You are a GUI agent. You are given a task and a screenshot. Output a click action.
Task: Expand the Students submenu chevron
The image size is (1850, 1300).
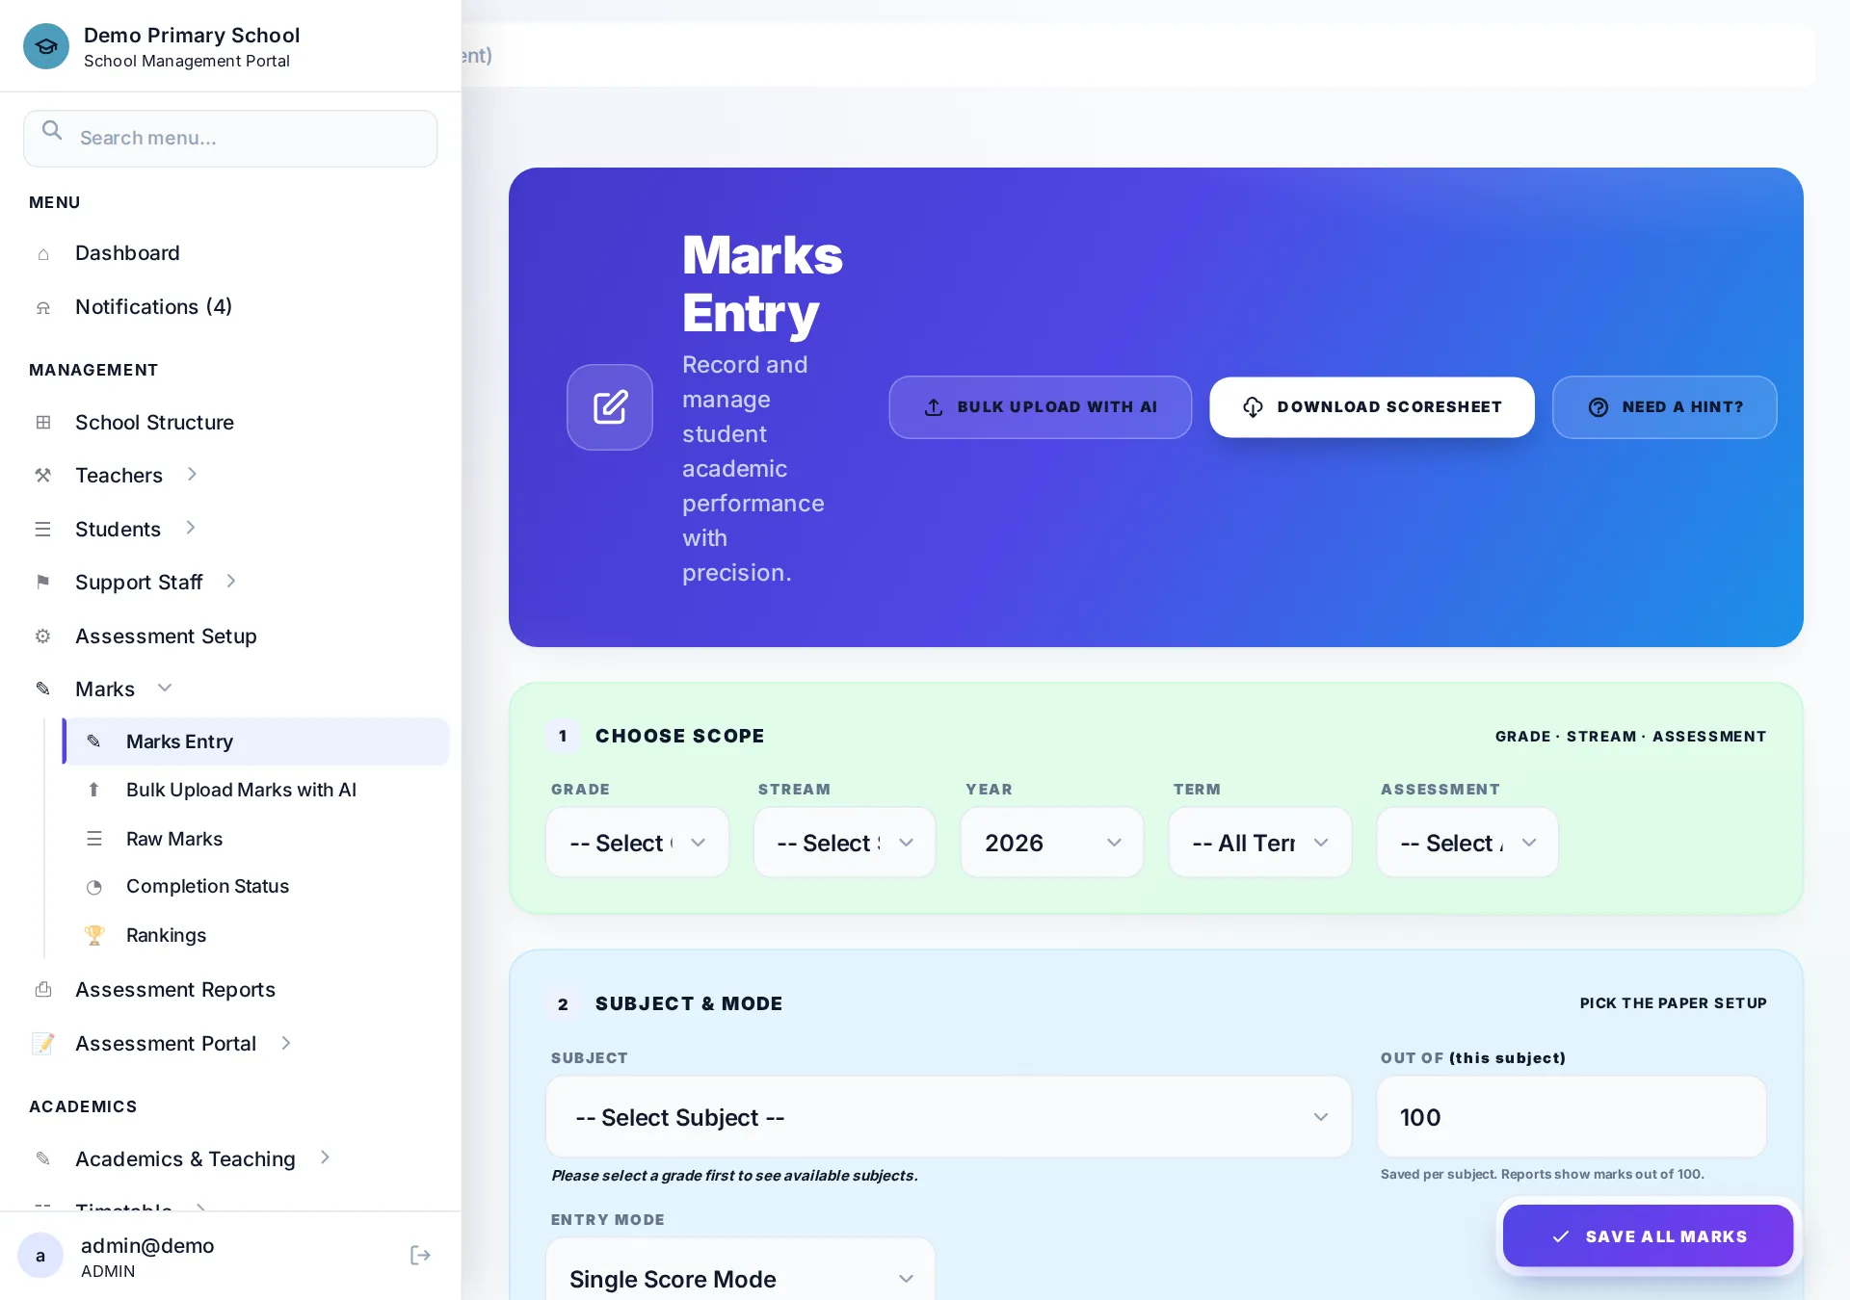tap(191, 528)
